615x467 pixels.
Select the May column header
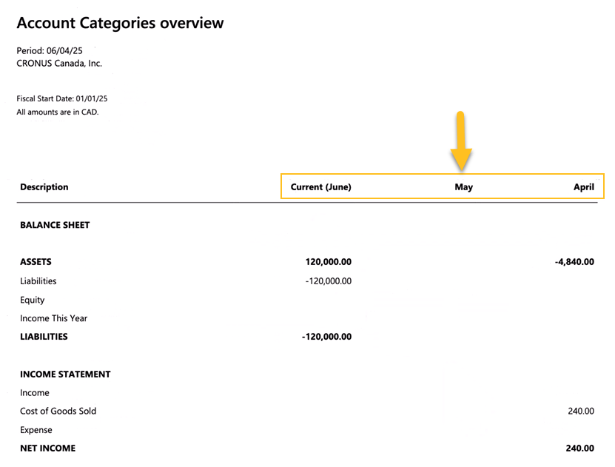pyautogui.click(x=464, y=187)
